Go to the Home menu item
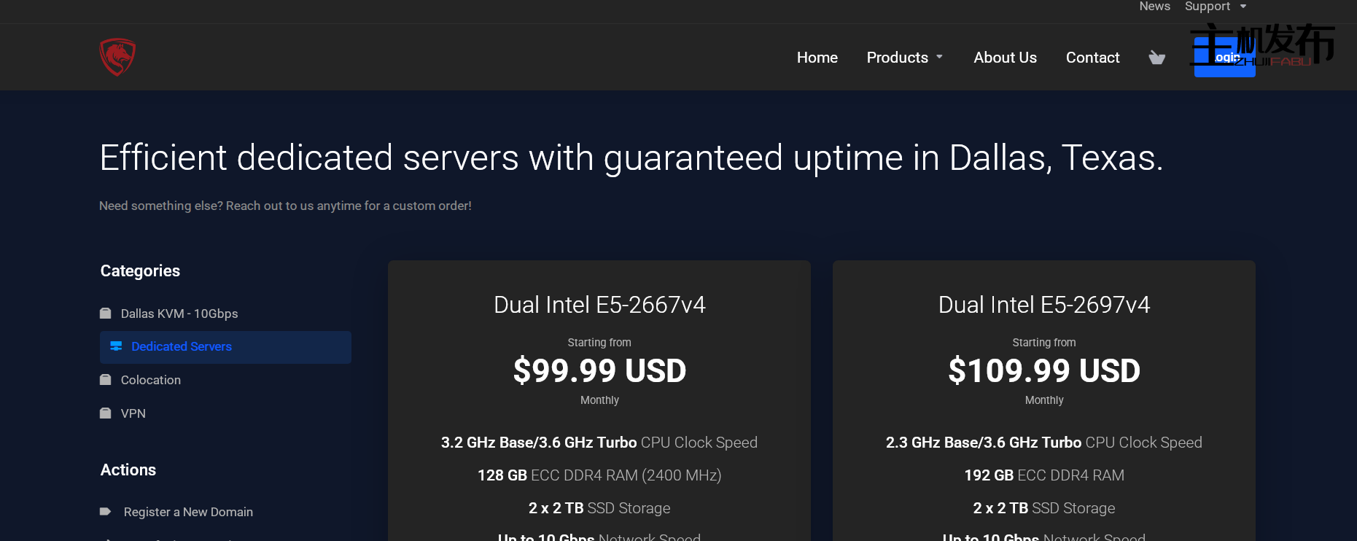Image resolution: width=1357 pixels, height=541 pixels. pos(817,58)
